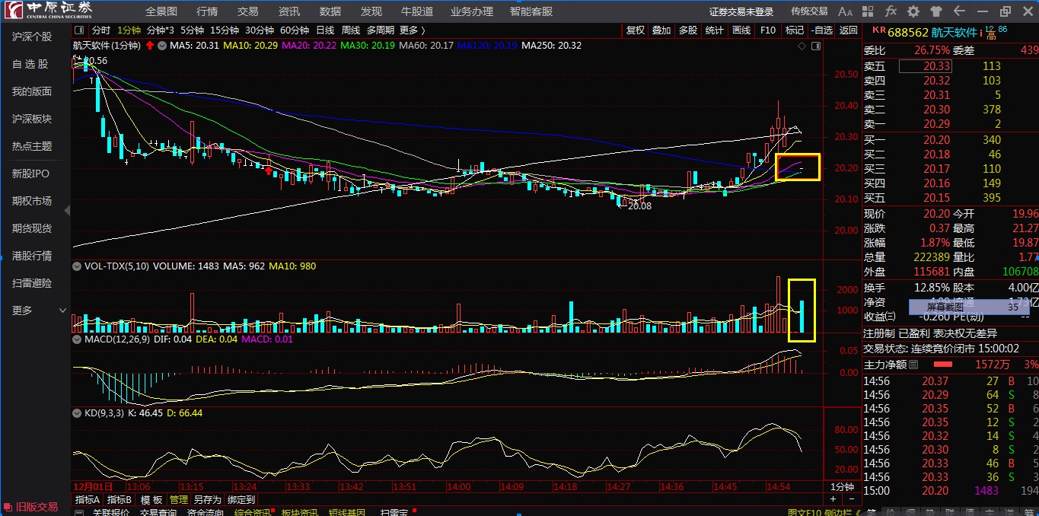Collapse the left sidebar with arrow handle
This screenshot has width=1039, height=516.
tap(67, 210)
